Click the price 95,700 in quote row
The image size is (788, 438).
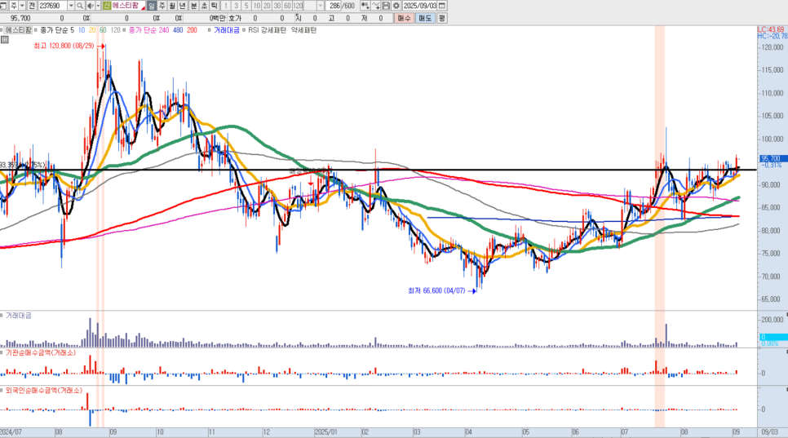click(x=20, y=18)
